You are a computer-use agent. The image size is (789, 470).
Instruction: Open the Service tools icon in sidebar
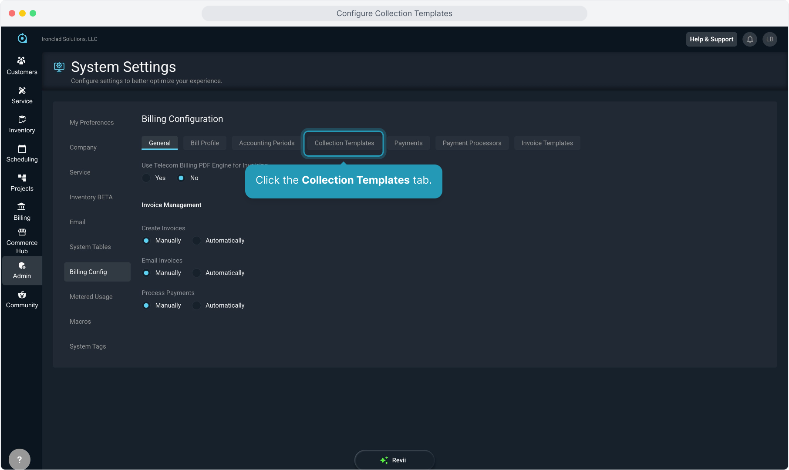pos(22,91)
